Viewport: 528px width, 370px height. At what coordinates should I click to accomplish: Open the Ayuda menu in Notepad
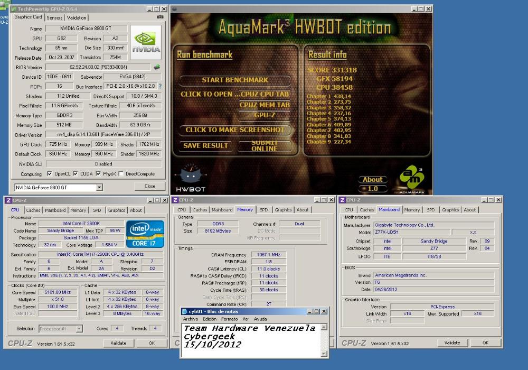[x=260, y=319]
